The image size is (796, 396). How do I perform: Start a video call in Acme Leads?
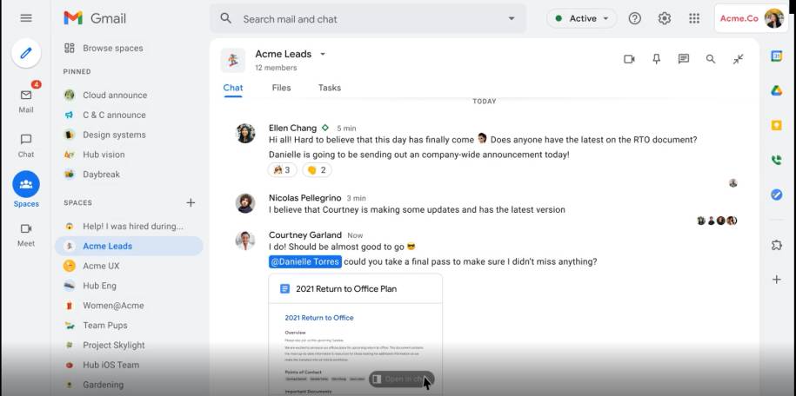pyautogui.click(x=629, y=59)
